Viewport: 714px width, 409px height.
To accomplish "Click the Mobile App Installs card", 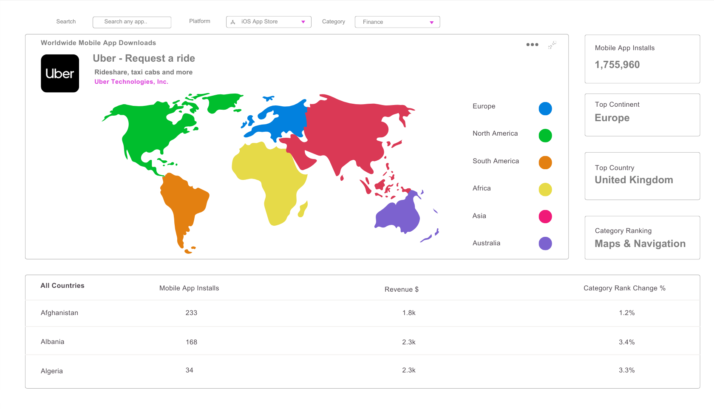I will pos(642,59).
